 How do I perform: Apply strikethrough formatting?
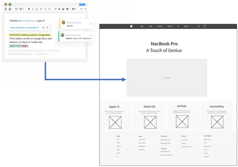click(x=41, y=9)
